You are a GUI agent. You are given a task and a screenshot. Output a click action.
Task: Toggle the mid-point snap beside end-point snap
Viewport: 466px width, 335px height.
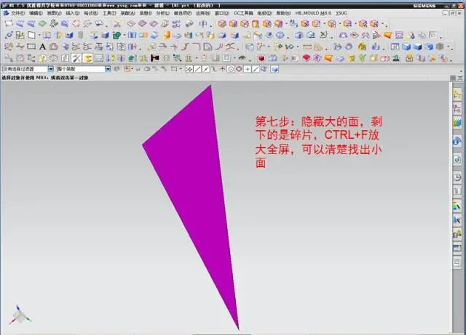point(205,70)
